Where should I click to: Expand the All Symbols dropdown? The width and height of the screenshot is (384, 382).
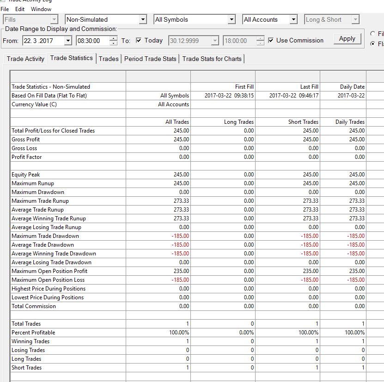(232, 19)
